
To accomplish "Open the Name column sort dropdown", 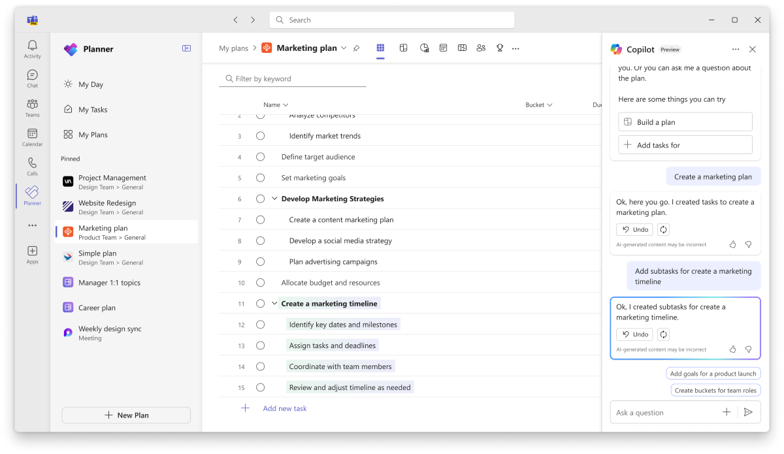I will [276, 105].
